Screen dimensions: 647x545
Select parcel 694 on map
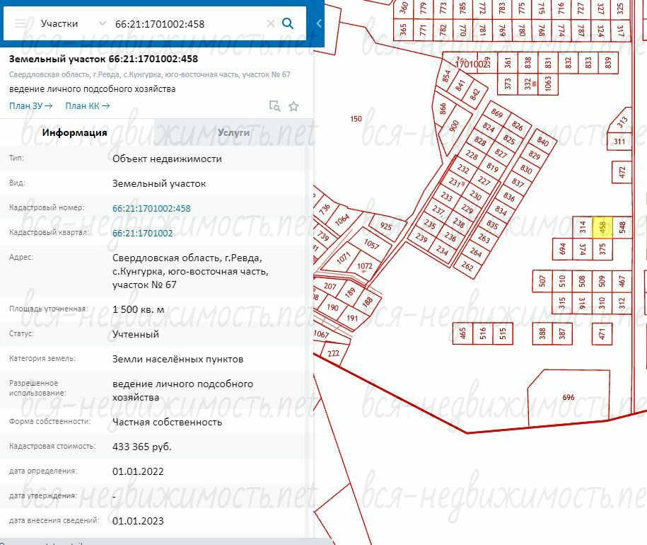pos(562,249)
